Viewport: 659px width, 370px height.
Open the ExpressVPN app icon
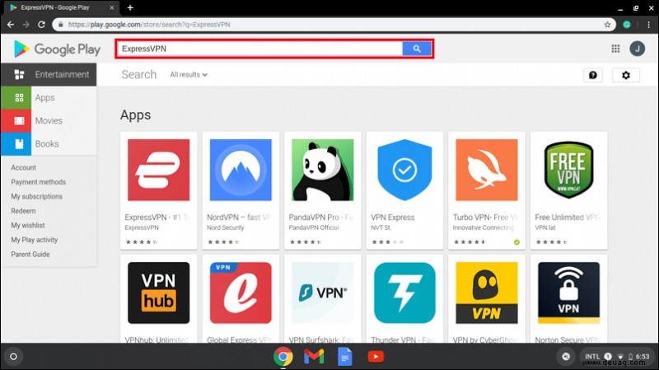[x=158, y=170]
